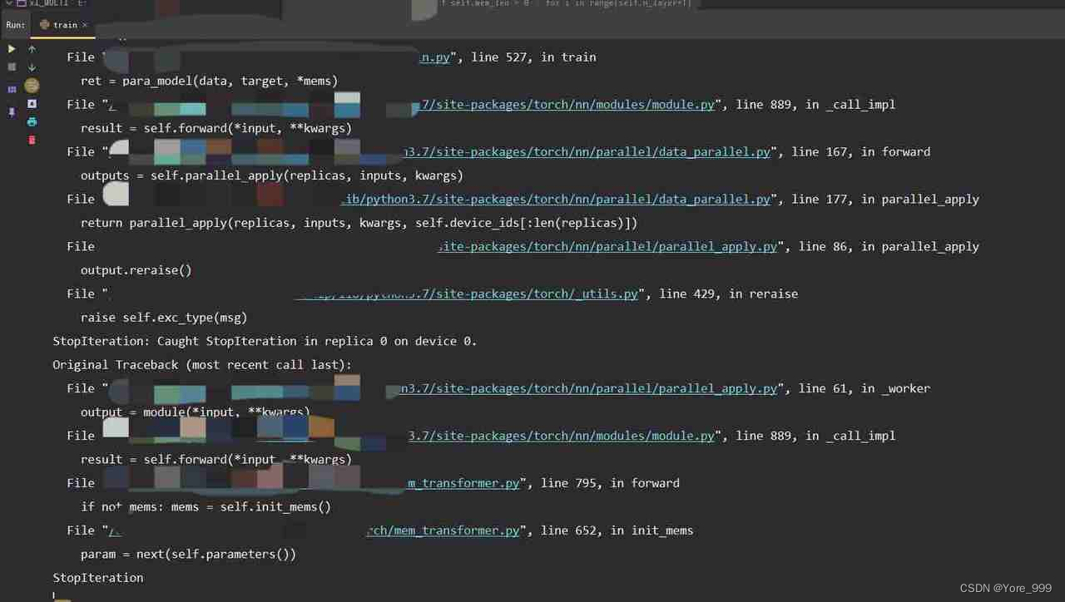Image resolution: width=1065 pixels, height=602 pixels.
Task: Open mem_transformer.py line 795 link
Action: [x=463, y=483]
